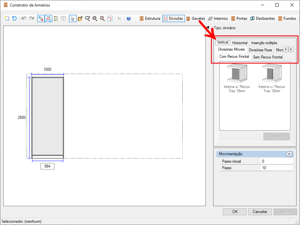Activate the pan hand tool
The width and height of the screenshot is (304, 225).
[x=80, y=19]
